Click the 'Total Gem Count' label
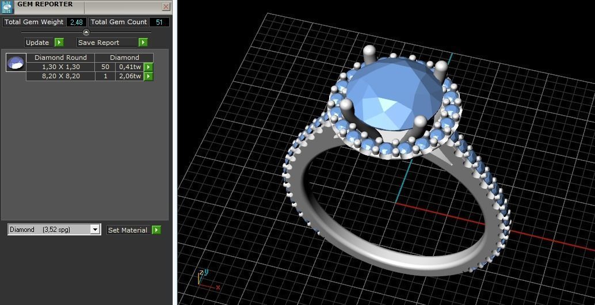This screenshot has width=595, height=305. pyautogui.click(x=119, y=22)
